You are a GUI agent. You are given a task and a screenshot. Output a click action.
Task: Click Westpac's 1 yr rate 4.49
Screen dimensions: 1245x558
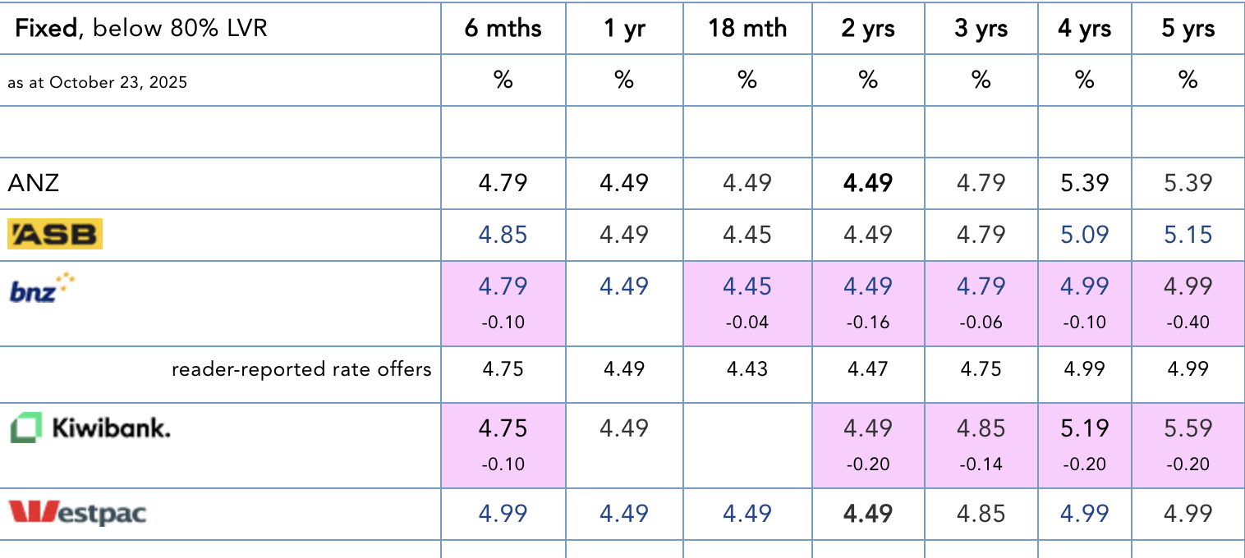623,513
